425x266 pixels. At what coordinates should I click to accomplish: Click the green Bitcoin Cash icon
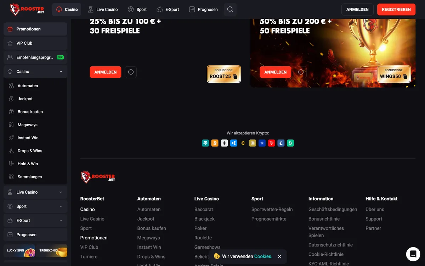290,143
